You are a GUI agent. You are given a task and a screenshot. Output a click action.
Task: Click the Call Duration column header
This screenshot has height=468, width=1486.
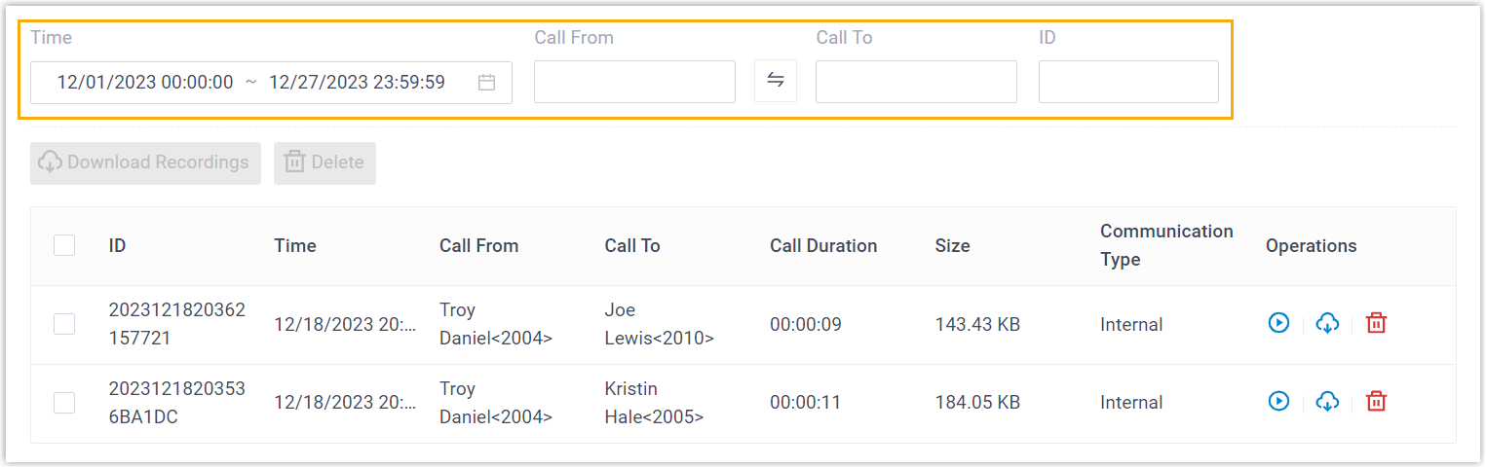[x=823, y=246]
